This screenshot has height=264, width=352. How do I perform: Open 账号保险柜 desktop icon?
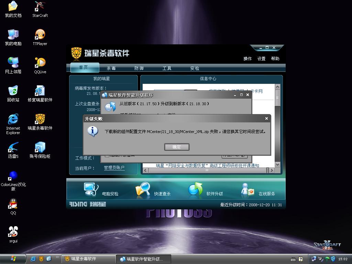pyautogui.click(x=40, y=150)
